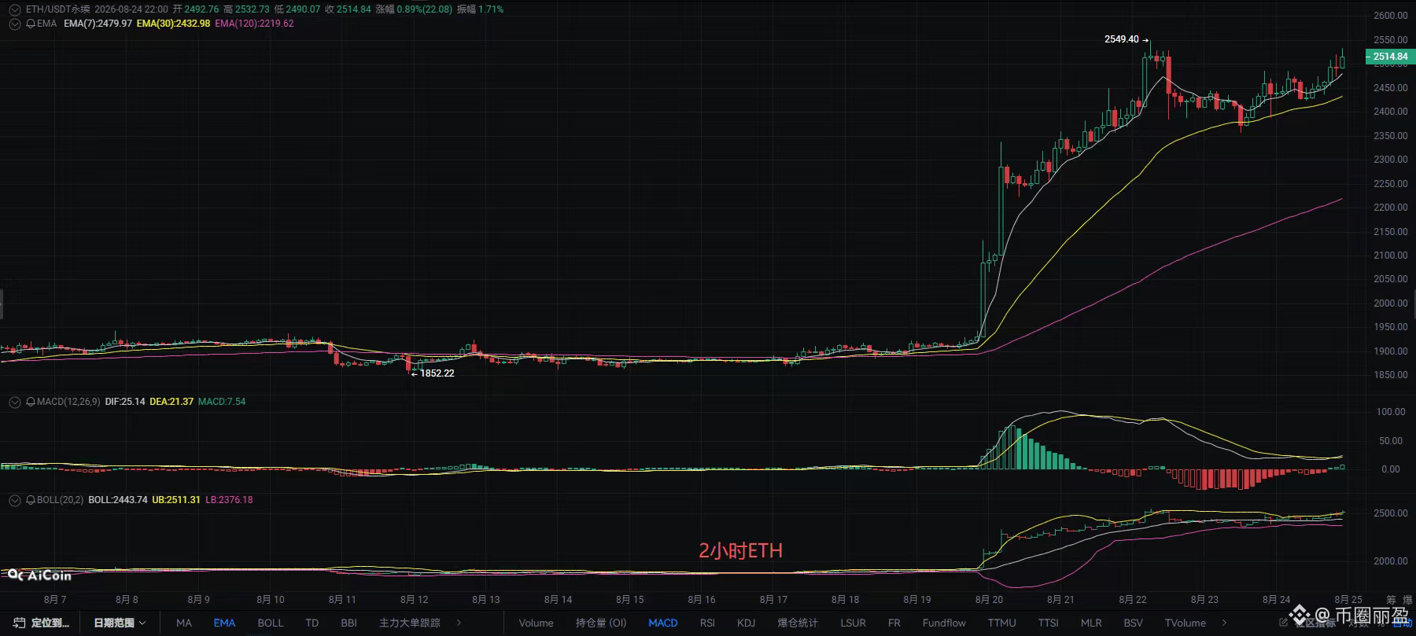The width and height of the screenshot is (1416, 636).
Task: Click the locate-to-date calendar icon
Action: 19,623
